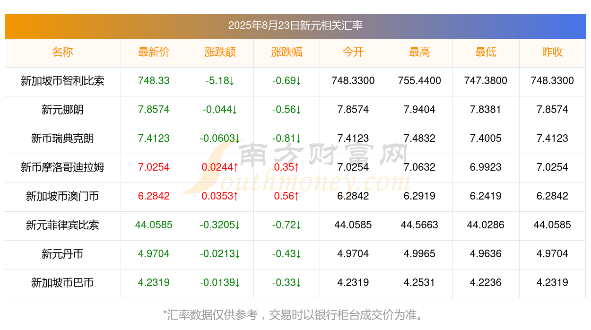This screenshot has height=330, width=591.
Task: Click the change value -0.0603↓
Action: 220,139
